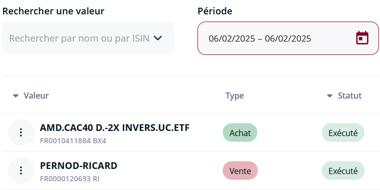Screen dimensions: 380x190
Task: Click the sort arrow beside Statut
Action: 329,96
